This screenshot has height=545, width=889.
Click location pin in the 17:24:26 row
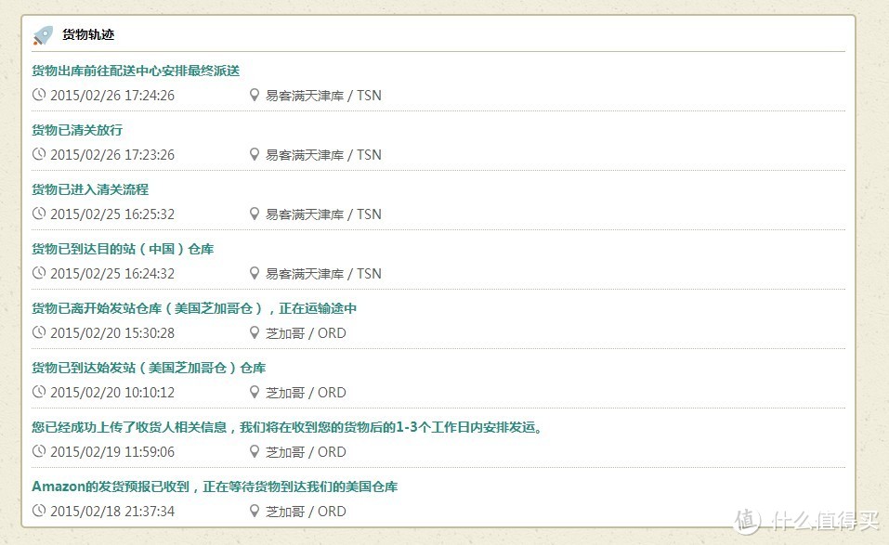tap(255, 95)
